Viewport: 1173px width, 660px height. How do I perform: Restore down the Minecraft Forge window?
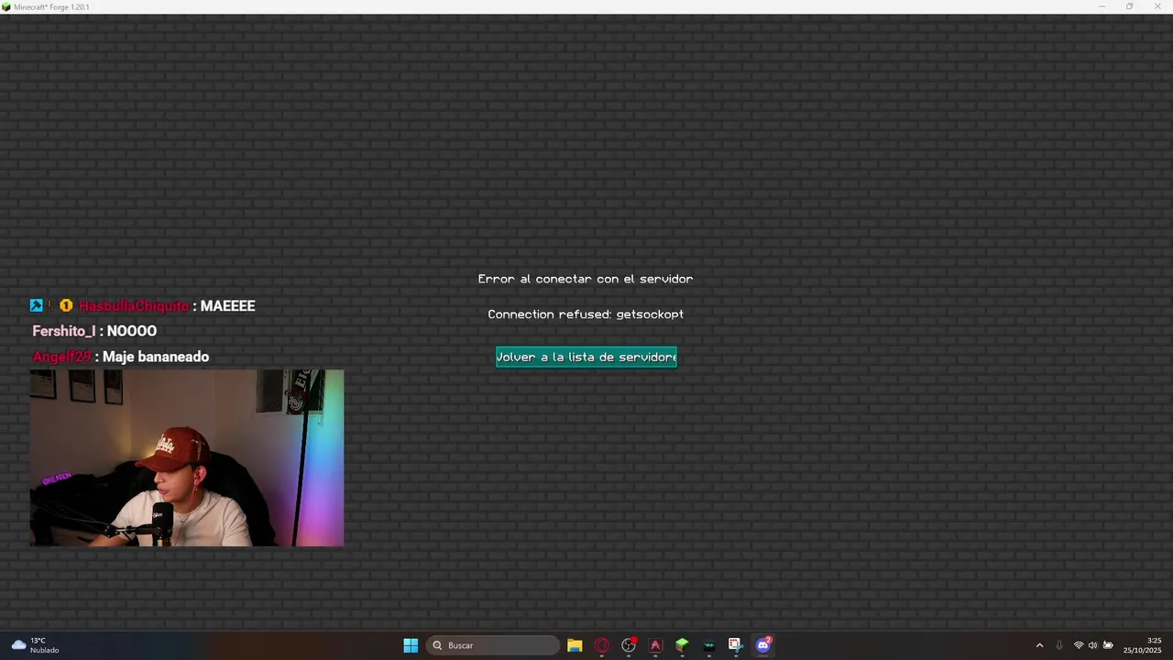[x=1129, y=6]
